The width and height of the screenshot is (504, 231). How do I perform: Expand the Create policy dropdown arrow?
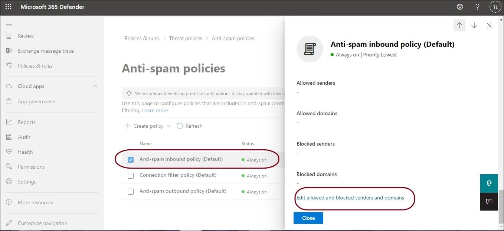(168, 126)
